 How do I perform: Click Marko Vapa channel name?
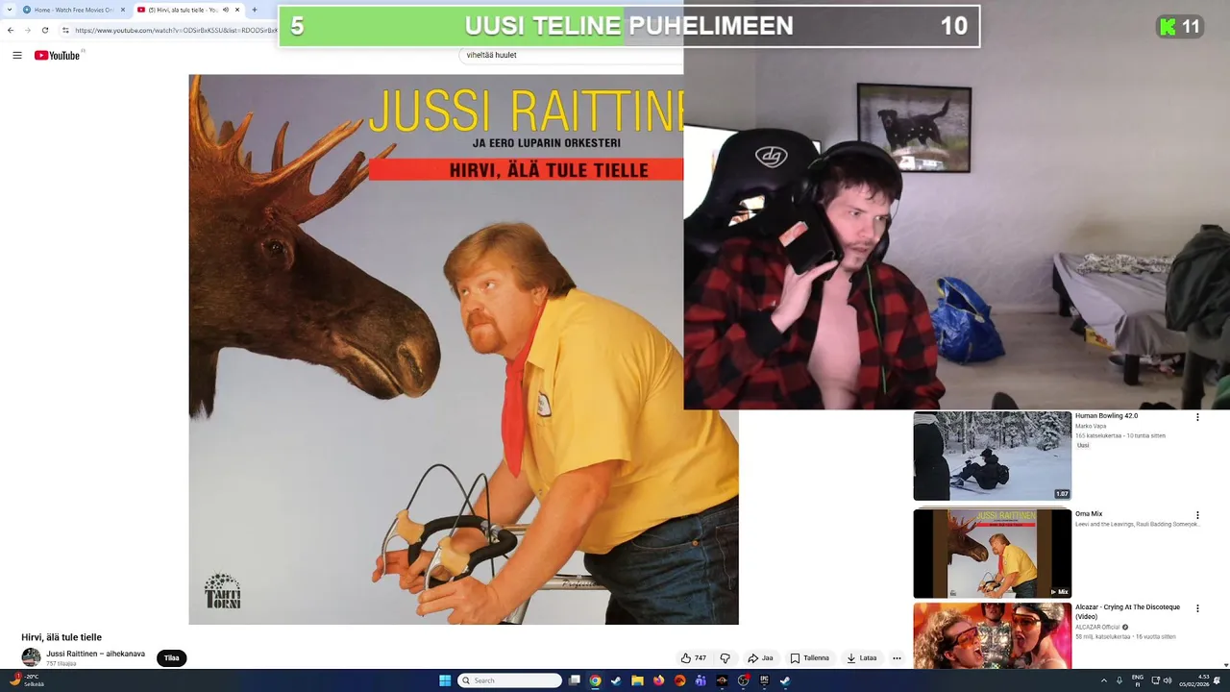[1091, 426]
